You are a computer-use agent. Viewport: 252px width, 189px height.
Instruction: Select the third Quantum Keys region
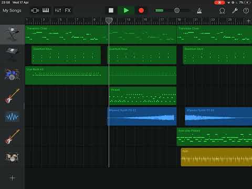[217, 55]
